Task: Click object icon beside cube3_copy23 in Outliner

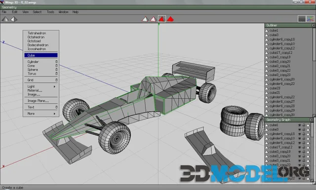Action: pos(267,75)
